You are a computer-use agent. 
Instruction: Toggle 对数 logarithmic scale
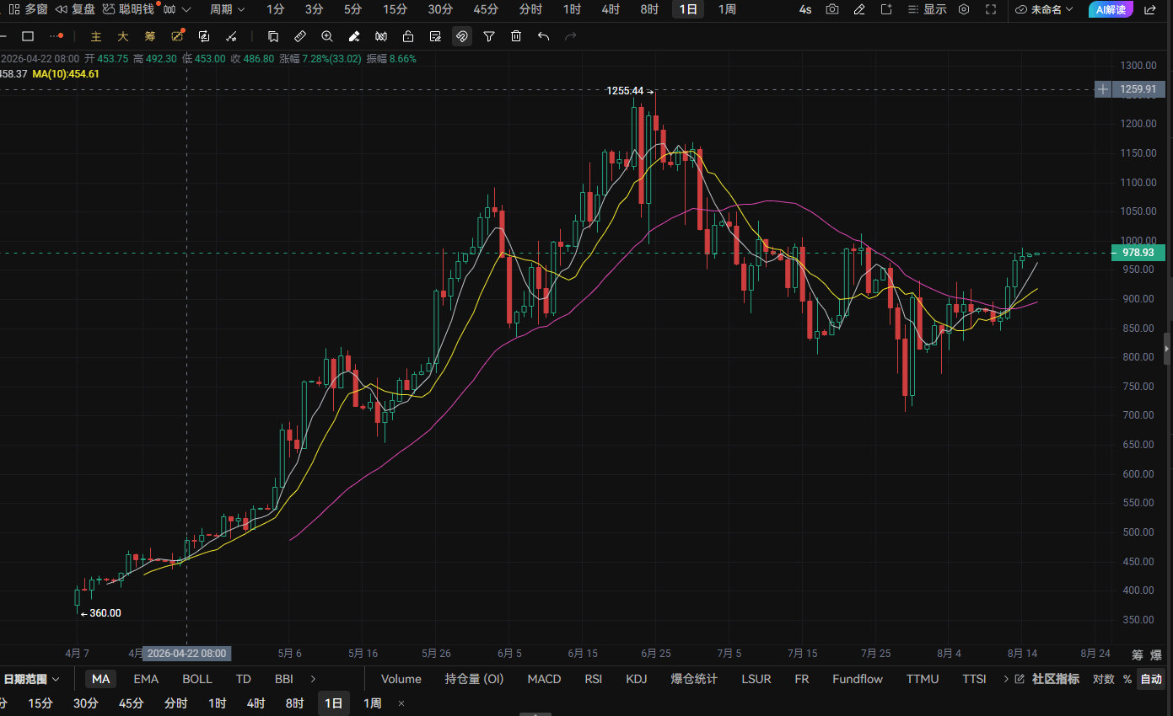click(1103, 679)
